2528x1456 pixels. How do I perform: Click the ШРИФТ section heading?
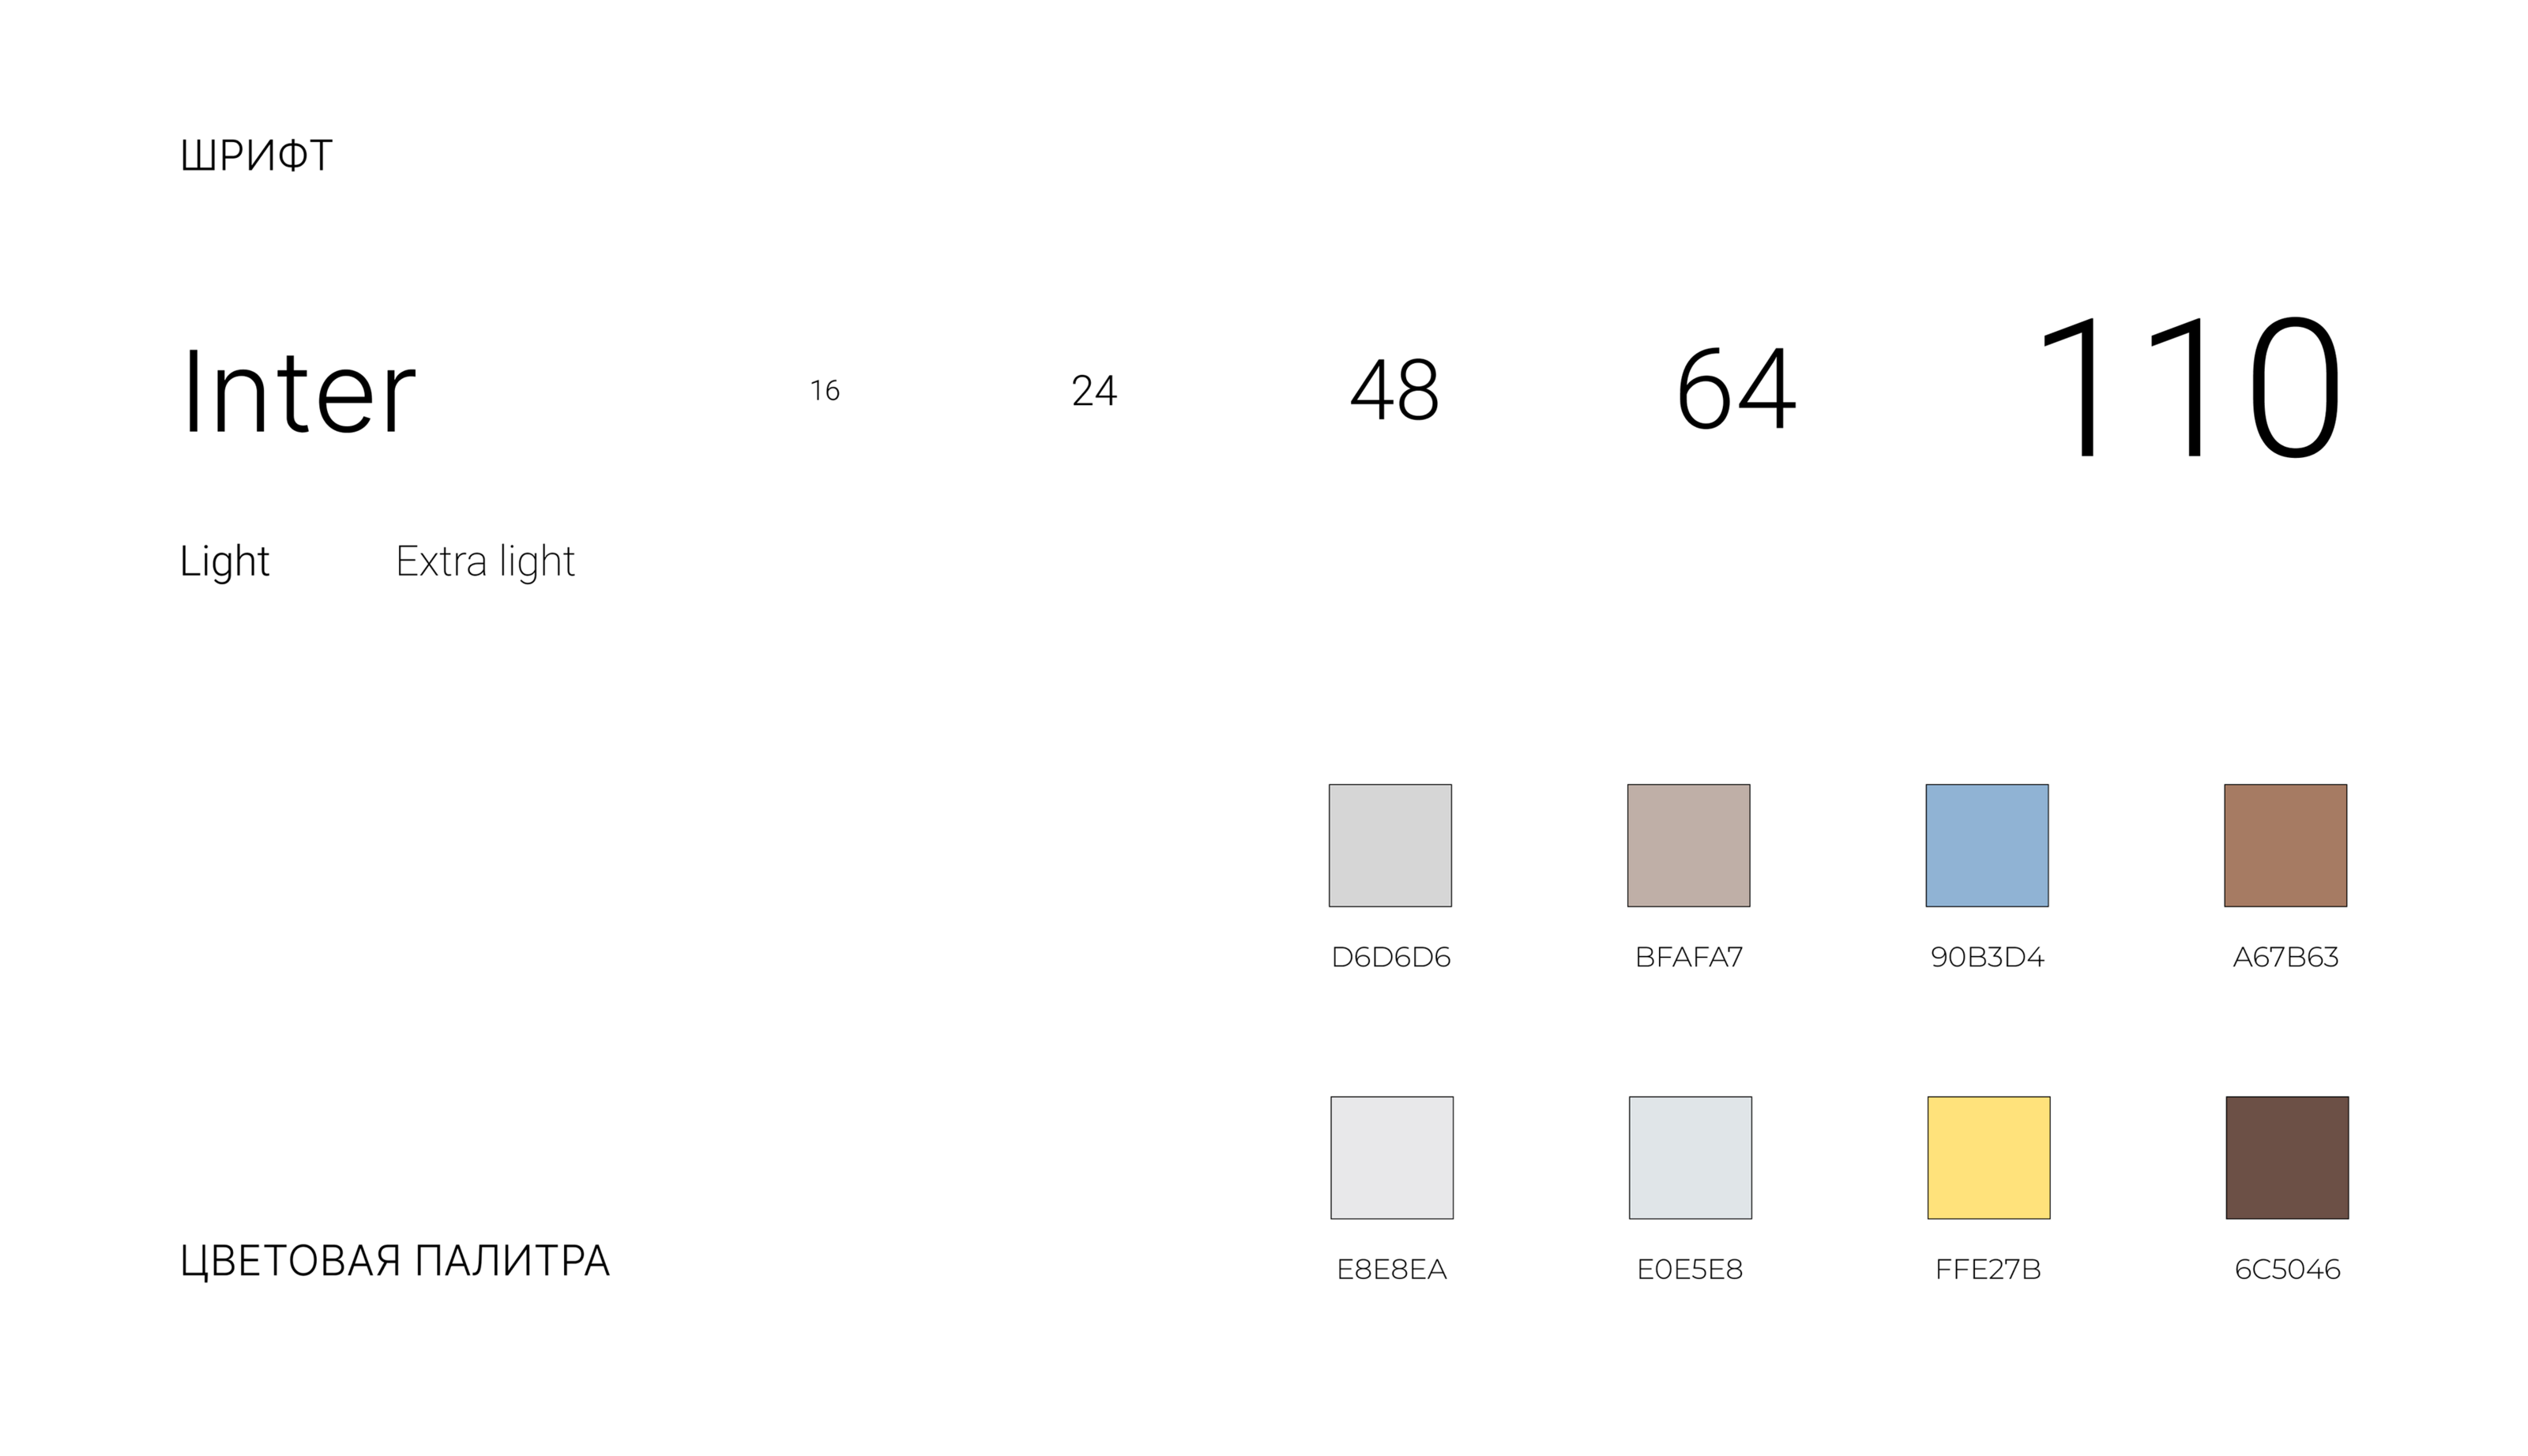point(256,156)
